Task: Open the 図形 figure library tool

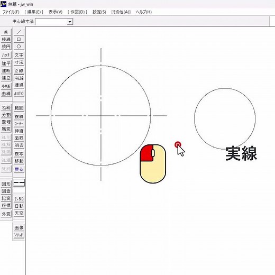Action: pos(6,184)
